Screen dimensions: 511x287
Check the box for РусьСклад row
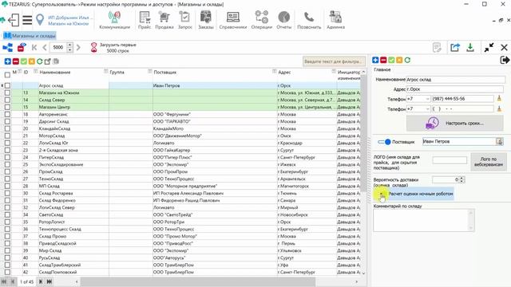click(x=7, y=258)
